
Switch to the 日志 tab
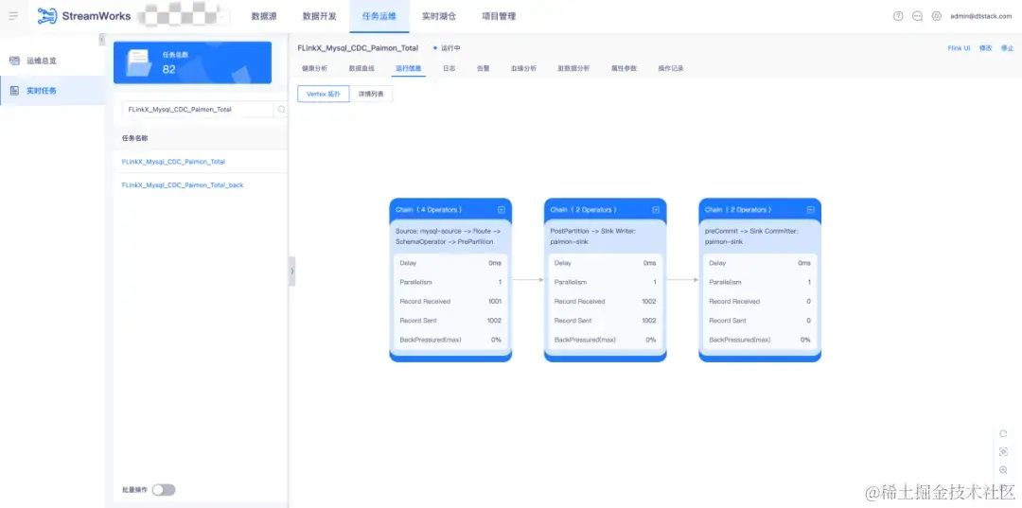pyautogui.click(x=449, y=68)
